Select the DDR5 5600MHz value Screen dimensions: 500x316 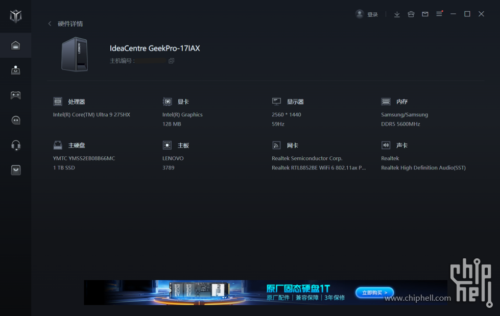coord(400,124)
